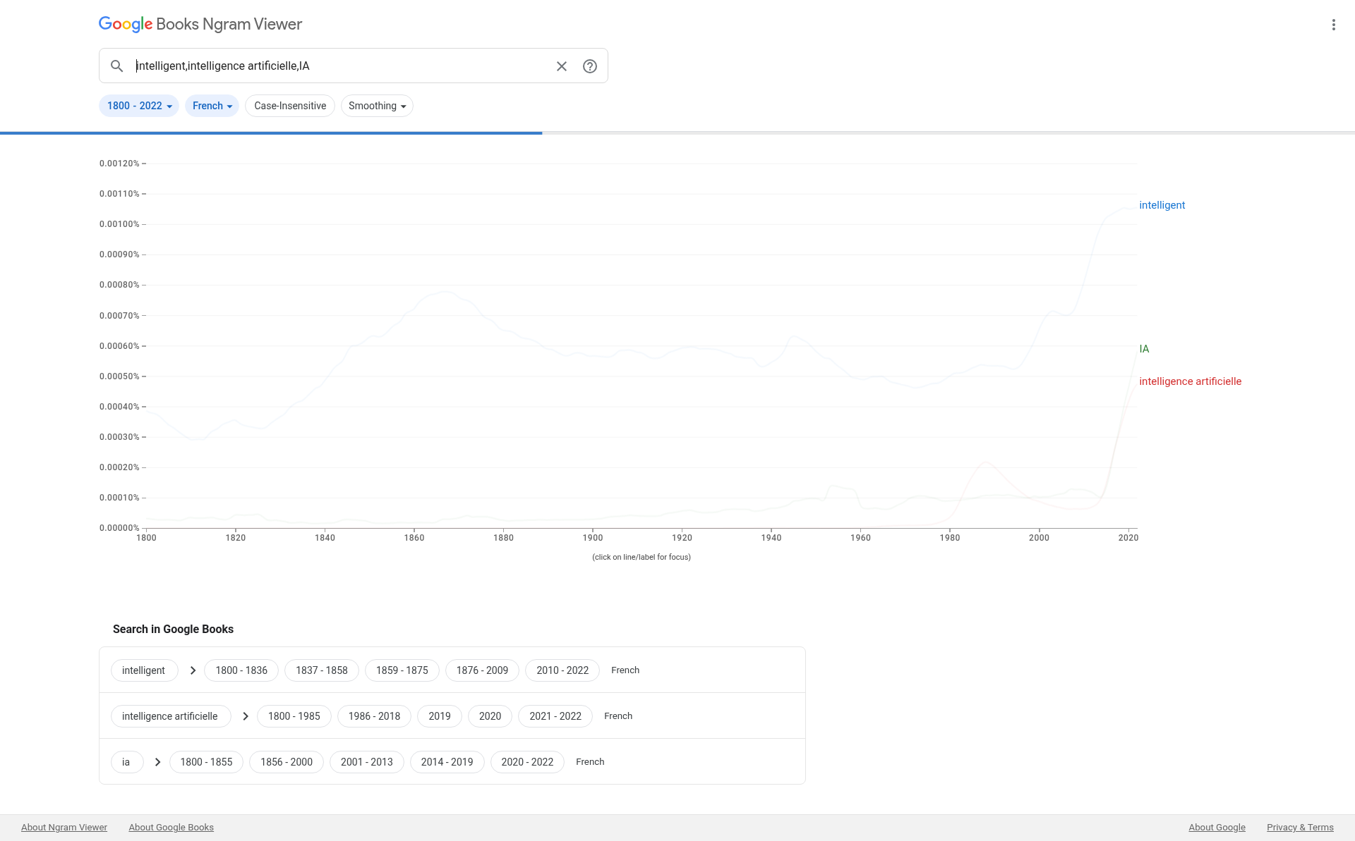The height and width of the screenshot is (841, 1355).
Task: Search intelligent in 2010 - 2022 books
Action: coord(562,670)
